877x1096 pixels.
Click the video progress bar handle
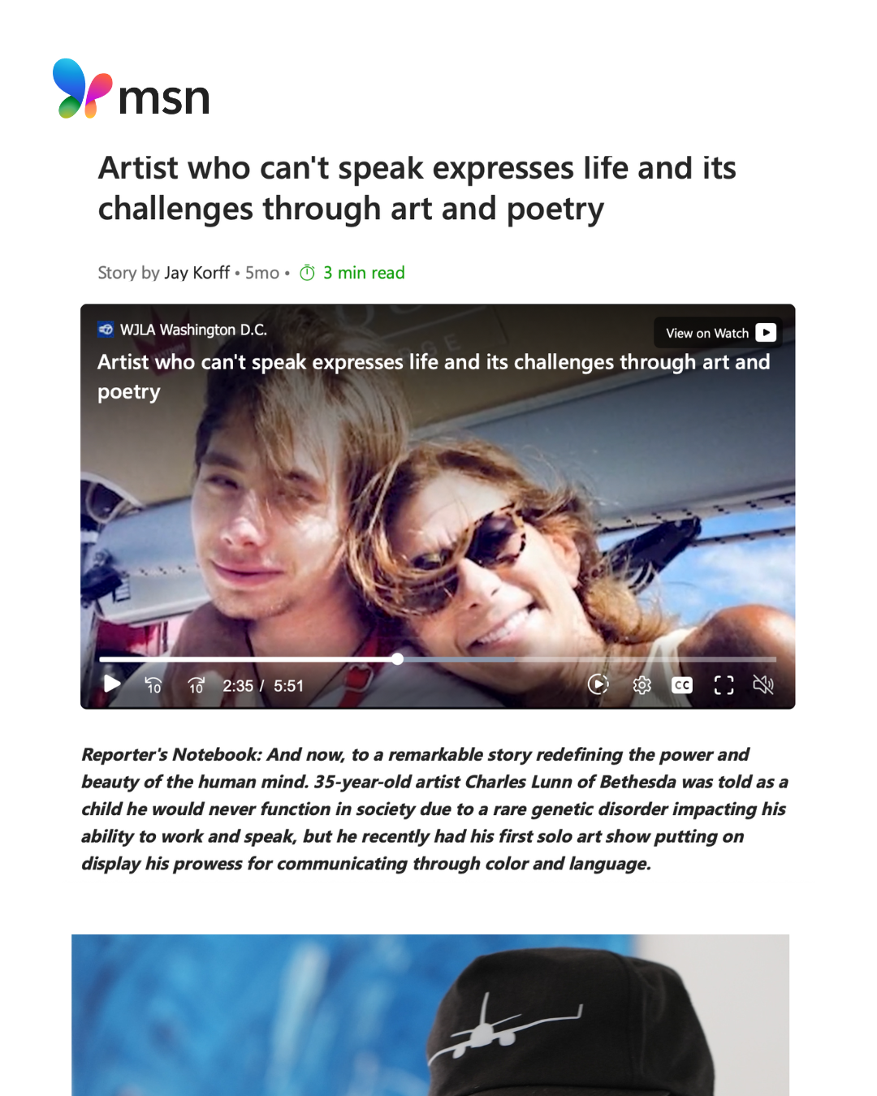[398, 659]
